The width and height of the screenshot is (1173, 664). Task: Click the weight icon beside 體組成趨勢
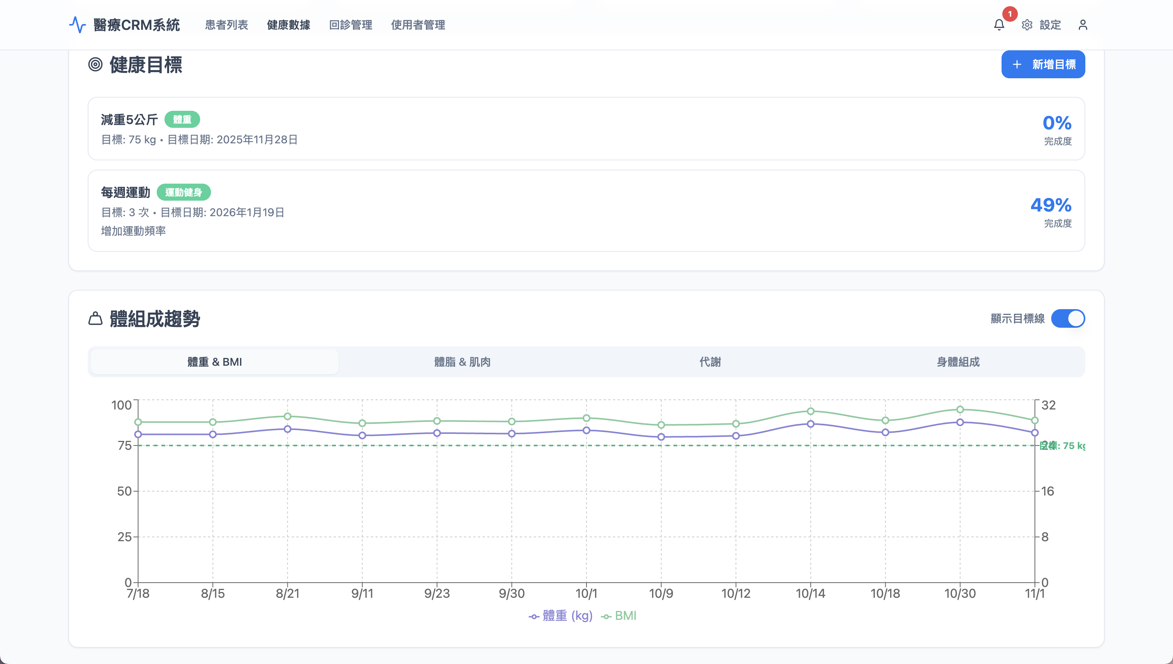pos(95,318)
